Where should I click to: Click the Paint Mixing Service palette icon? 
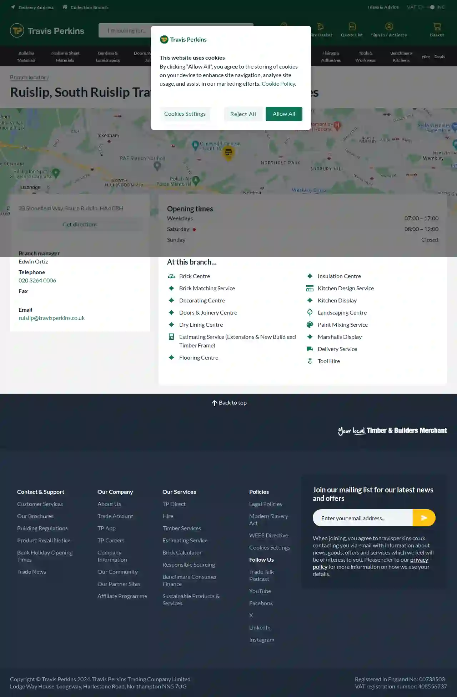coord(310,325)
